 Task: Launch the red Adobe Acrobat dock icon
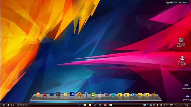(x=45, y=95)
